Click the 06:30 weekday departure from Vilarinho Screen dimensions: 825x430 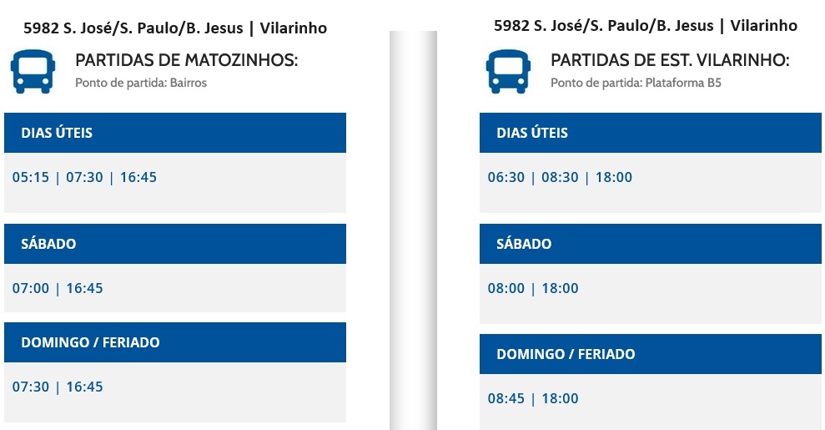point(506,177)
